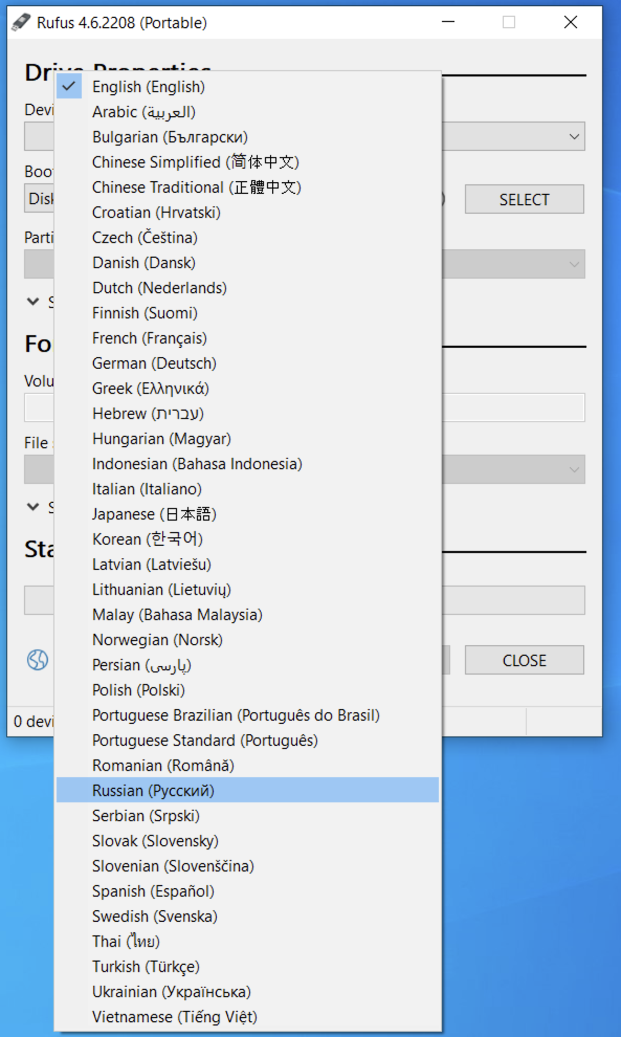Minimize the Rufus window
Screen dimensions: 621x1037
point(448,22)
